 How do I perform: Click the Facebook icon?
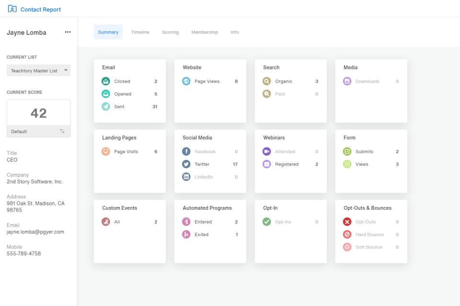coord(186,151)
